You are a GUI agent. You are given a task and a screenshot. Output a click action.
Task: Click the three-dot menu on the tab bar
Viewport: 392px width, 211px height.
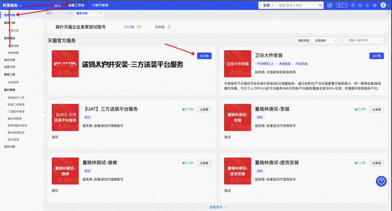pos(388,13)
